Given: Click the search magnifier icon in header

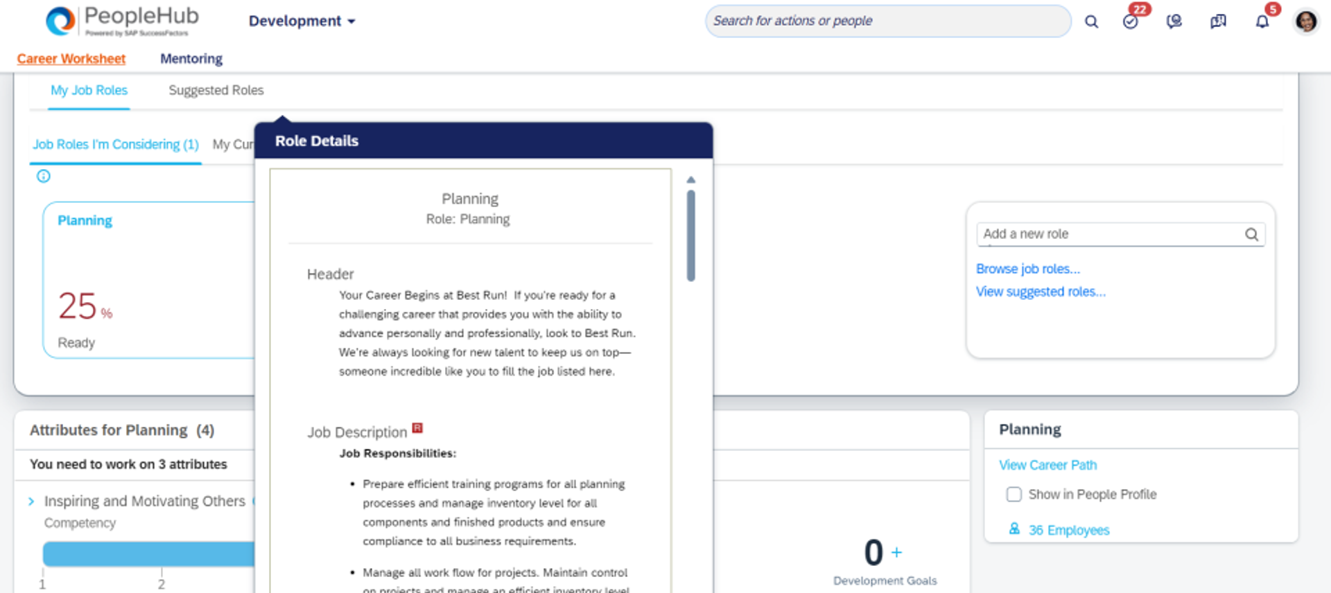Looking at the screenshot, I should click(1091, 21).
